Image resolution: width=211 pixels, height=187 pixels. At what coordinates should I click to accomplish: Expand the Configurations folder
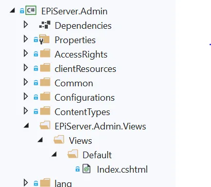pyautogui.click(x=26, y=97)
